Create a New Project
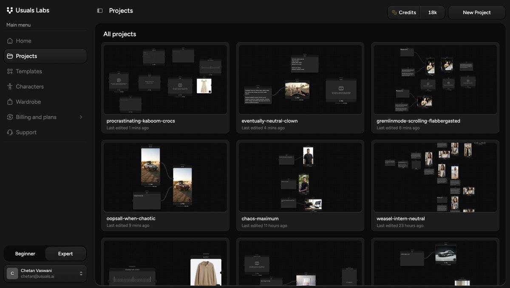 pyautogui.click(x=477, y=12)
